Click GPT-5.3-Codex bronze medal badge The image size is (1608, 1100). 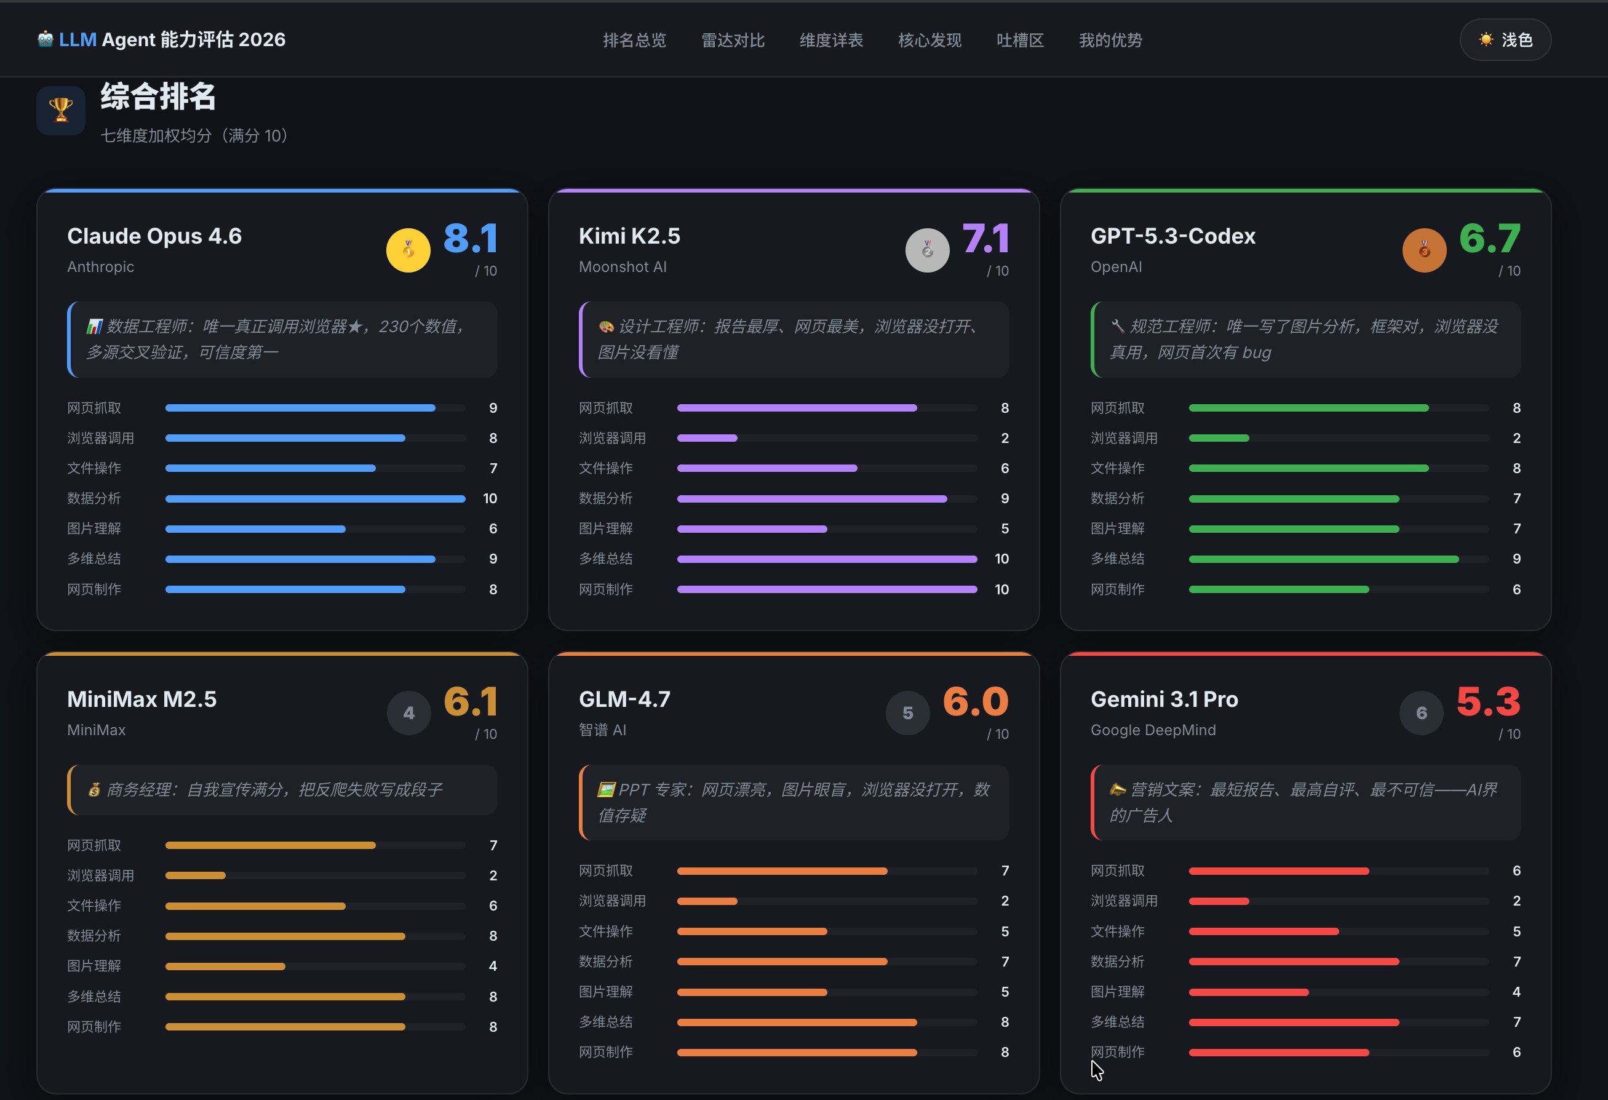click(1424, 250)
